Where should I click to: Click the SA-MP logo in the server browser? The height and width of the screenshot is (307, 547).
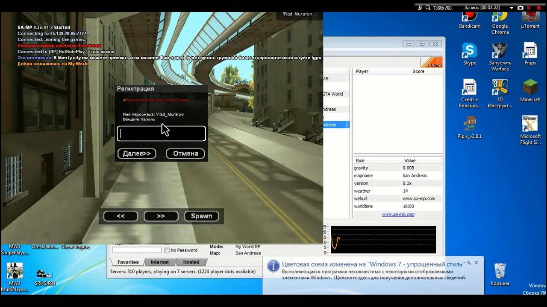[x=431, y=62]
